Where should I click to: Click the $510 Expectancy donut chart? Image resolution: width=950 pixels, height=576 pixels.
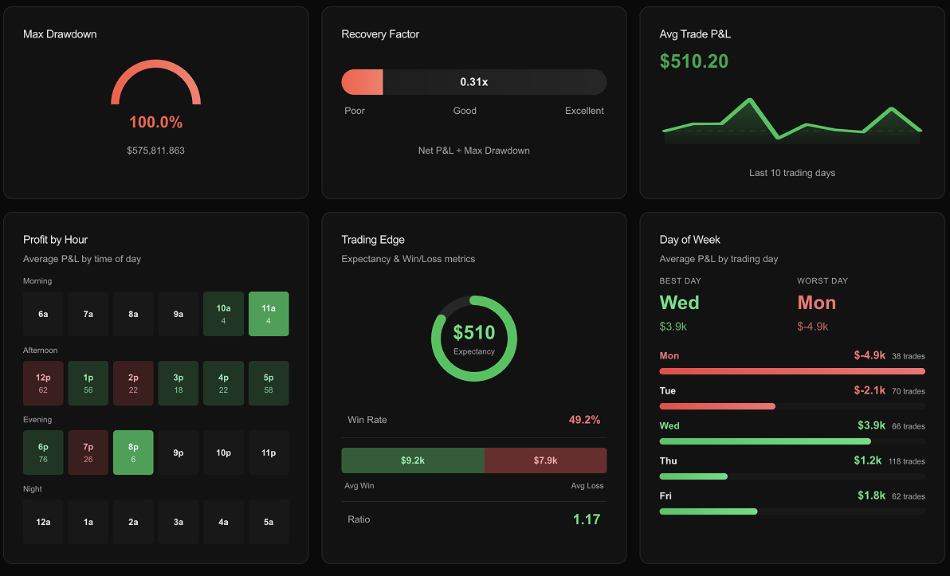click(474, 339)
